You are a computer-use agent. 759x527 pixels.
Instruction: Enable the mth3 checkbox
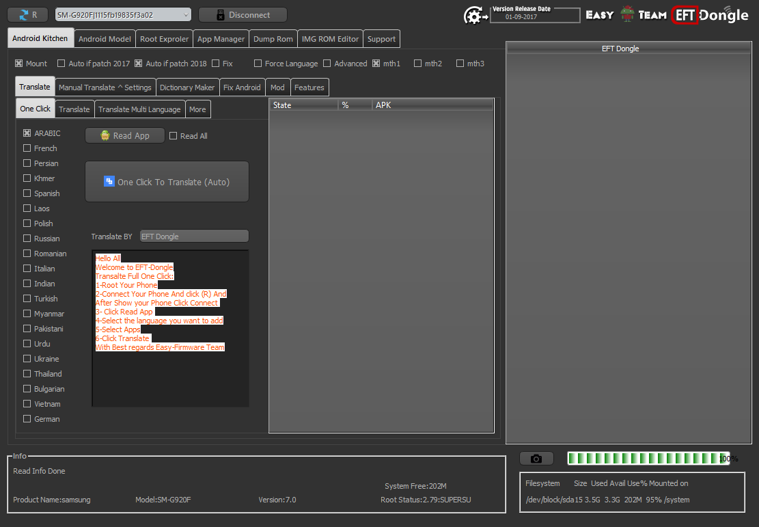point(460,64)
